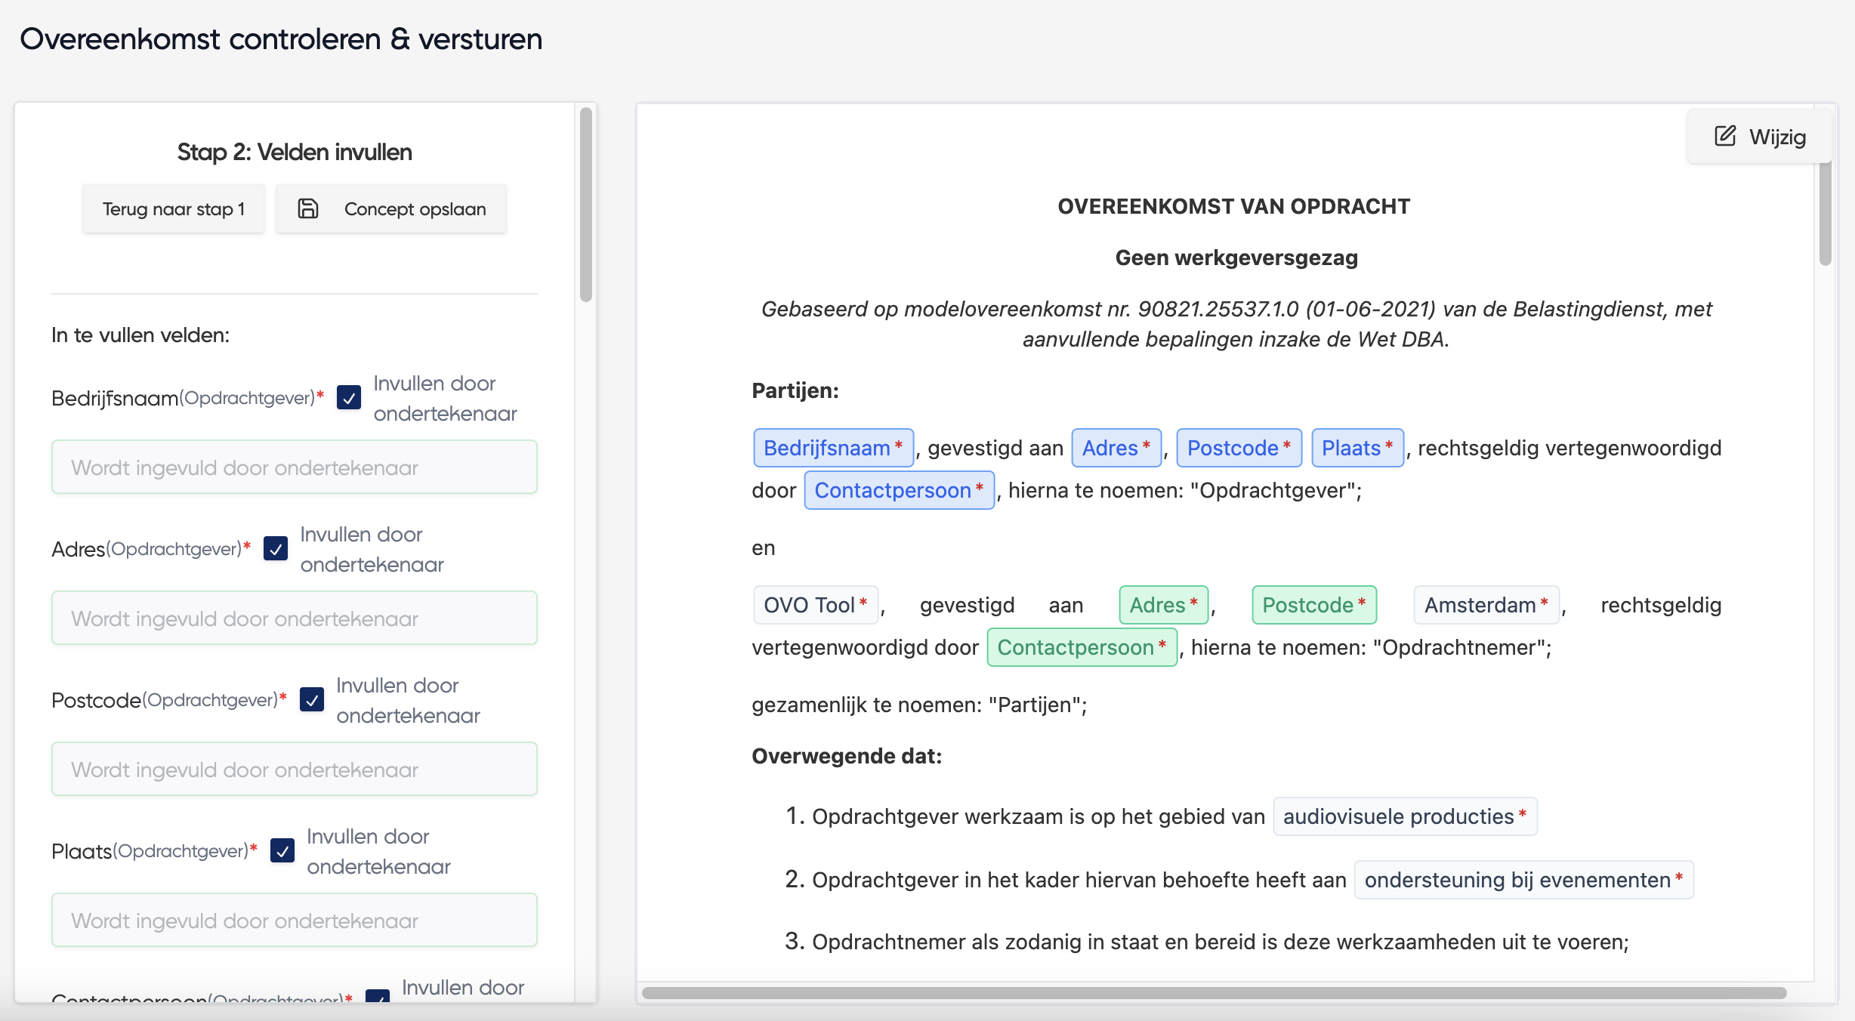This screenshot has width=1855, height=1021.
Task: Select the blue Bedrijfsnaam tag in document
Action: (x=834, y=448)
